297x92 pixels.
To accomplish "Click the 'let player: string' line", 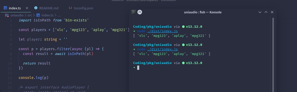I will click(x=43, y=39).
